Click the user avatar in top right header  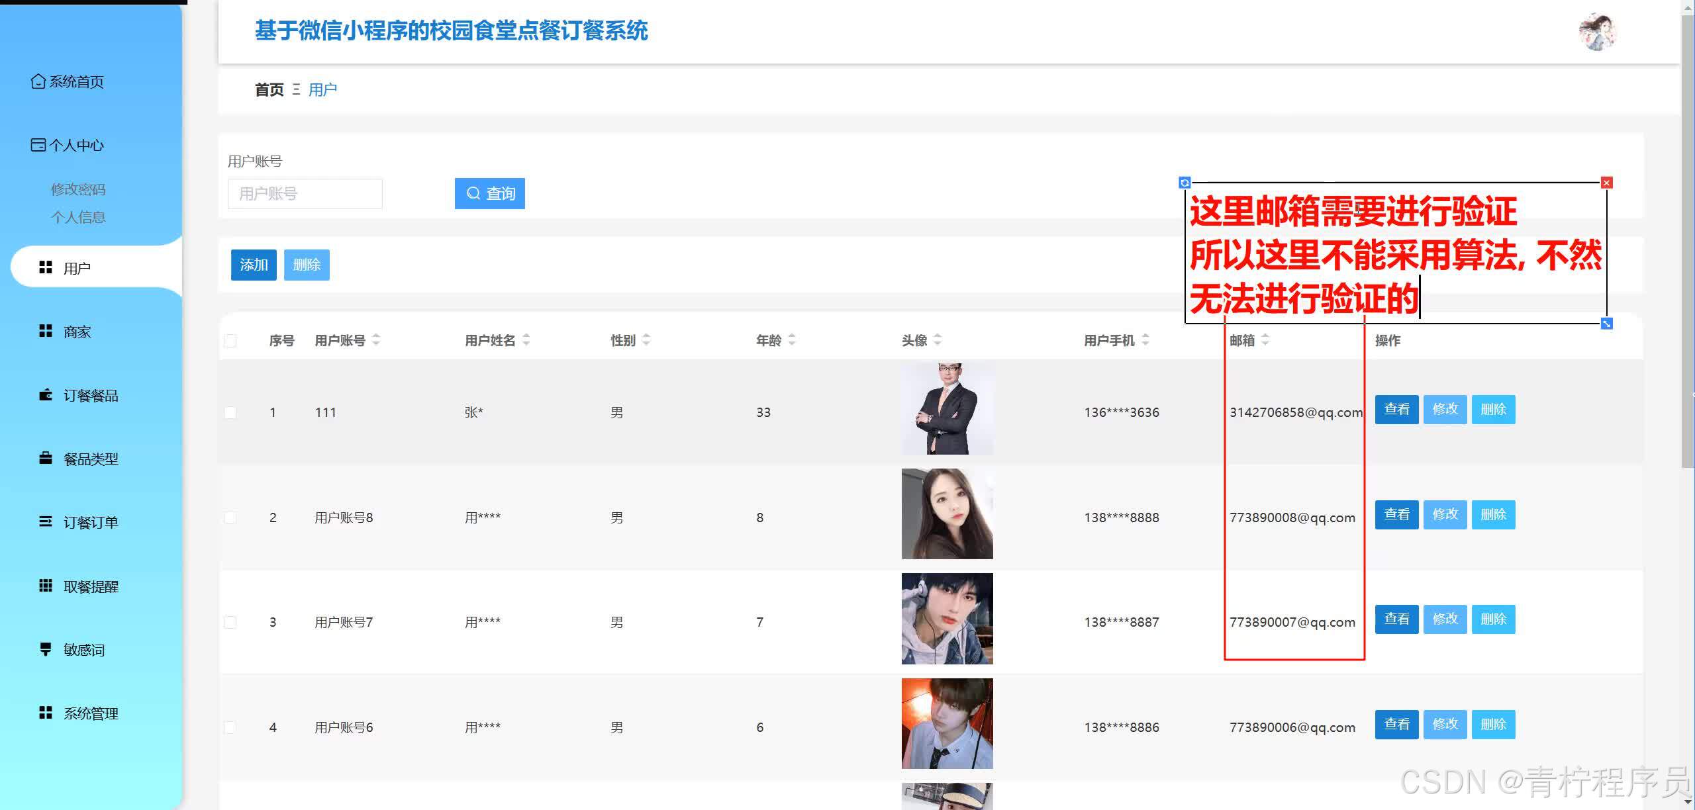tap(1597, 32)
